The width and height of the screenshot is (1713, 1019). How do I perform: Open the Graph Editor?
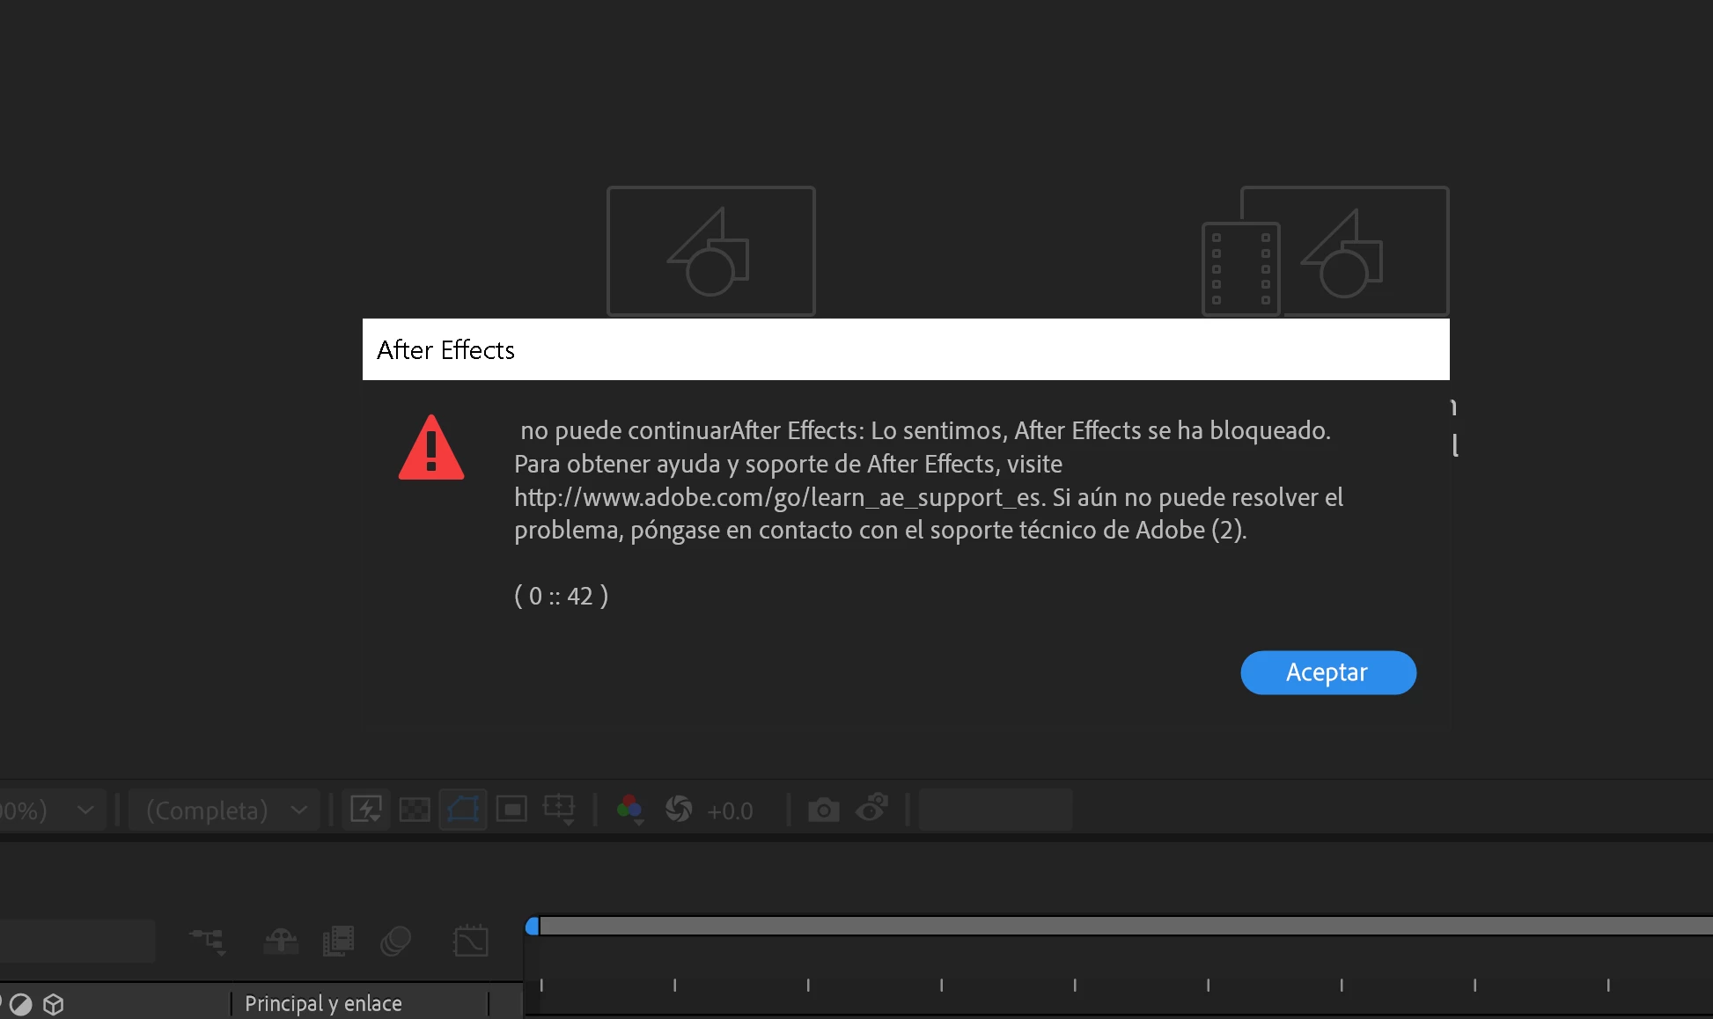(470, 942)
